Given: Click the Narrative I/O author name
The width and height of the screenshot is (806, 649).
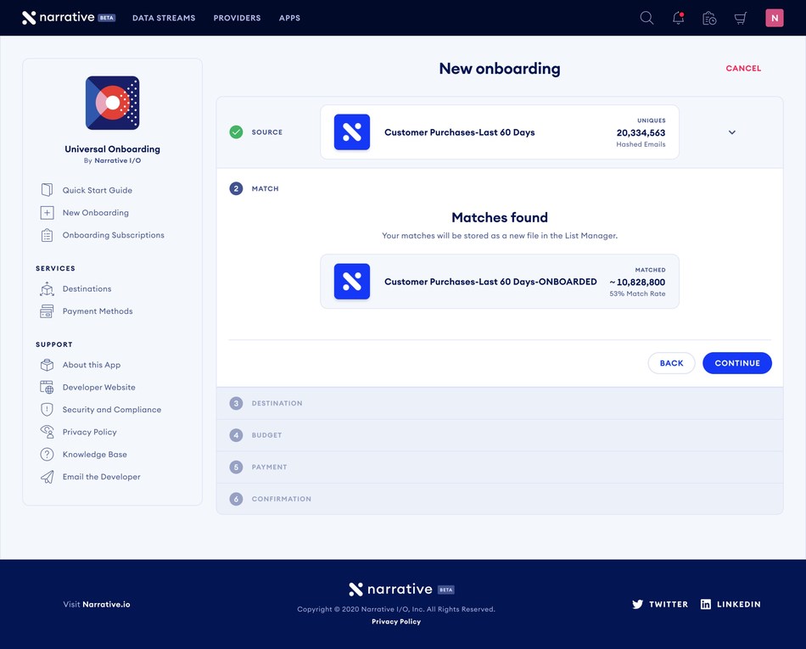Looking at the screenshot, I should [x=118, y=160].
